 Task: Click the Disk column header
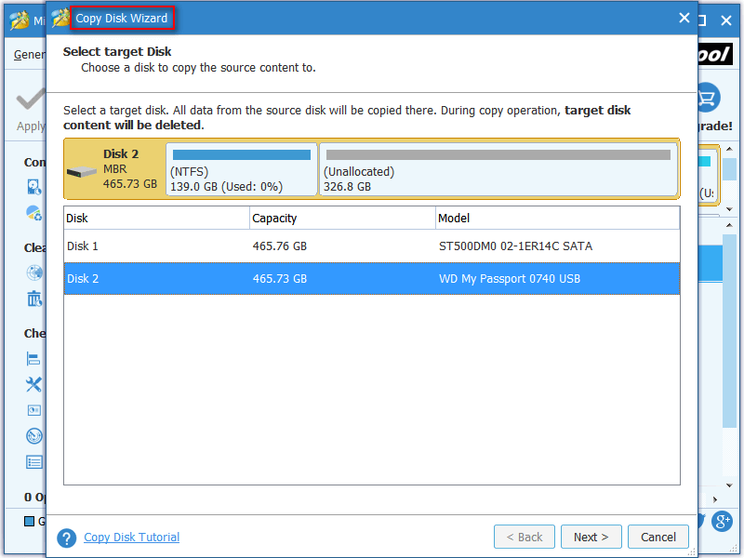pyautogui.click(x=156, y=218)
